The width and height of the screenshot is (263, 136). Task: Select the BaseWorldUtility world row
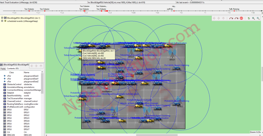(x=21, y=96)
